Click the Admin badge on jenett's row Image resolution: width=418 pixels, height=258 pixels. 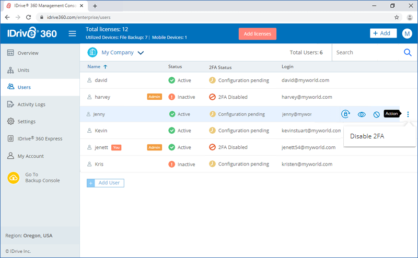(154, 147)
